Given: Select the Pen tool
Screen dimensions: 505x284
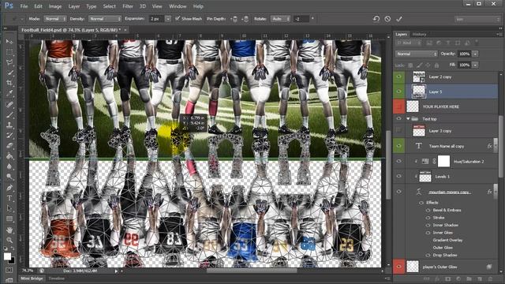Looking at the screenshot, I should pyautogui.click(x=9, y=188).
